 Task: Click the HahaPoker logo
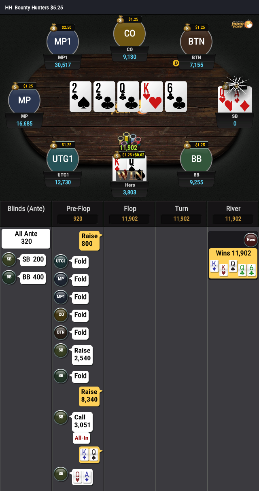click(x=242, y=24)
